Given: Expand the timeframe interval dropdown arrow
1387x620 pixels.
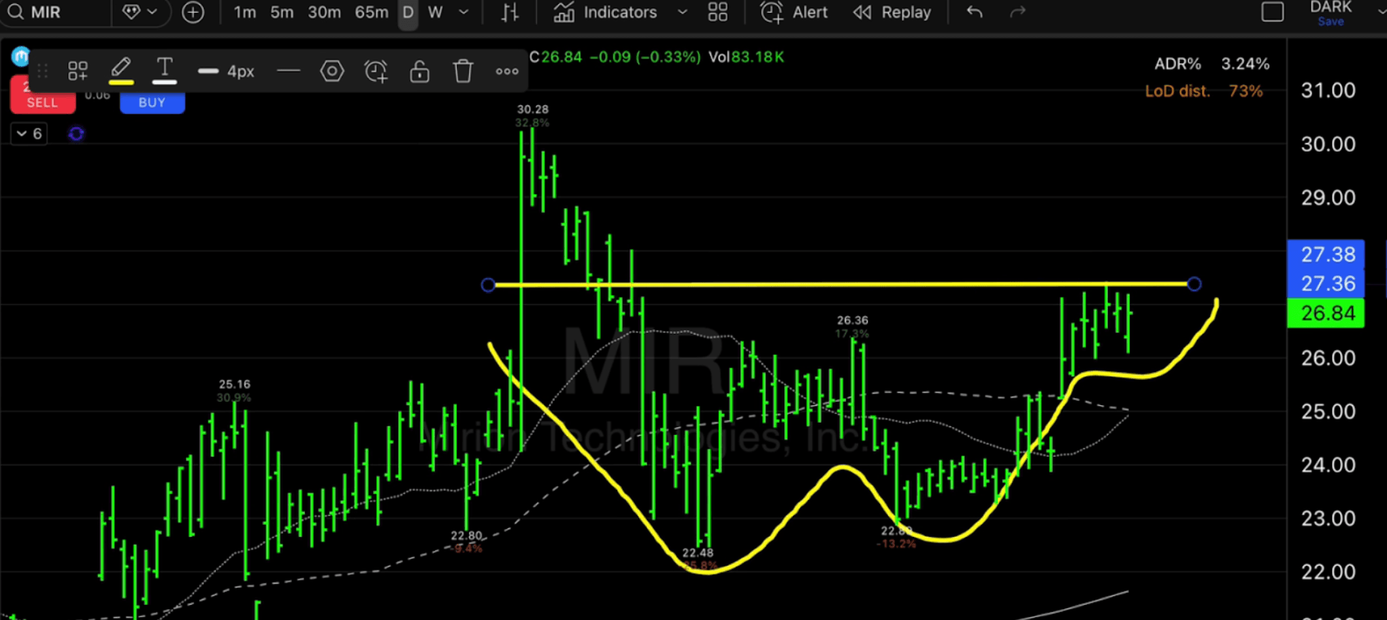Looking at the screenshot, I should [x=463, y=12].
